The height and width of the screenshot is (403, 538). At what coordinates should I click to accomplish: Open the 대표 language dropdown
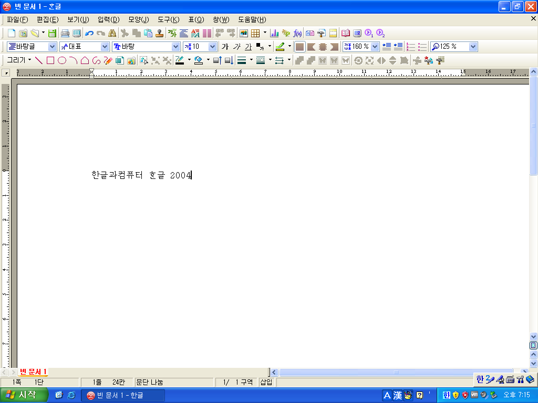(x=105, y=47)
